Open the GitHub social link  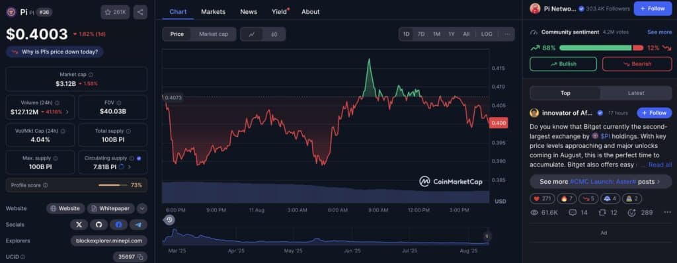tap(99, 225)
